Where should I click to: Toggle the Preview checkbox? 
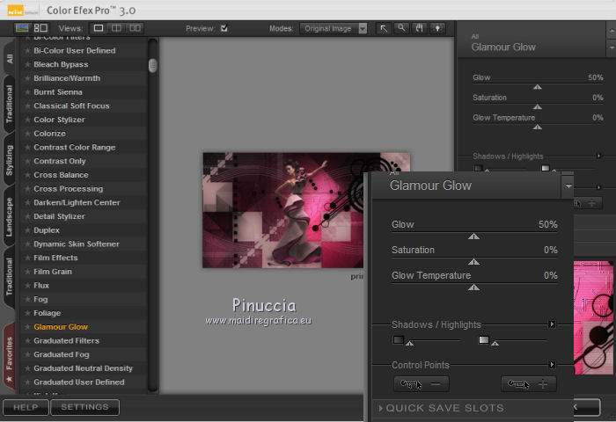pyautogui.click(x=224, y=28)
